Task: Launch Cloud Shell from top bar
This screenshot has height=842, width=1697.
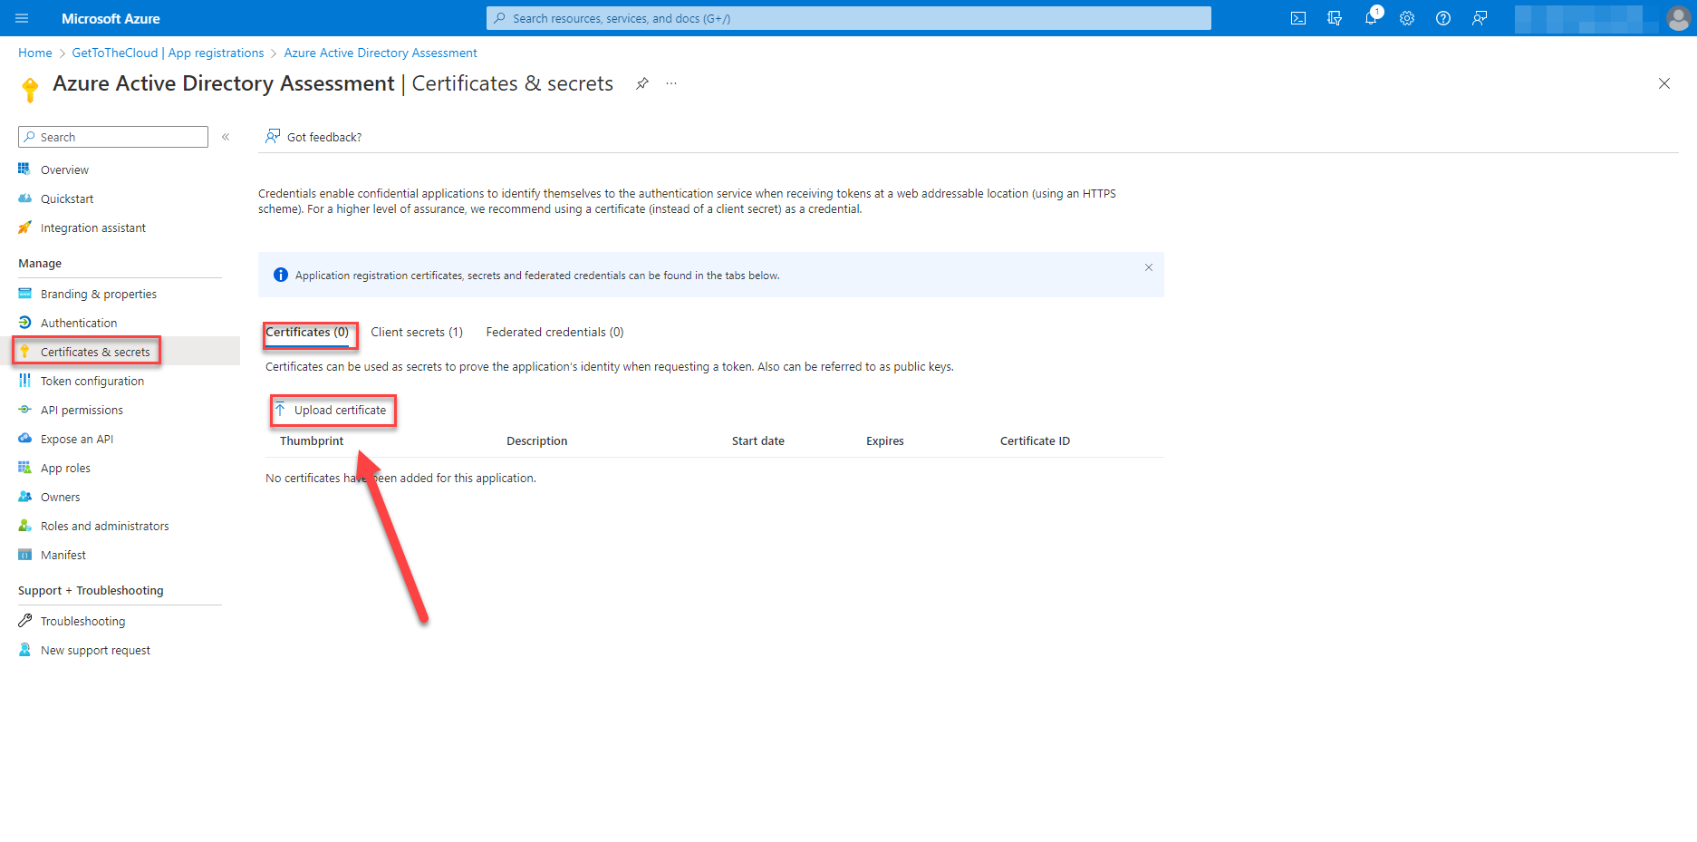Action: click(x=1298, y=18)
